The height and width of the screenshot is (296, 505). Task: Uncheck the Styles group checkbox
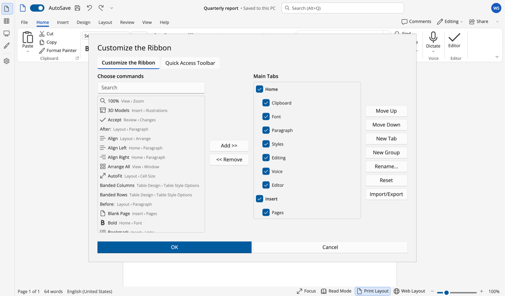[x=266, y=144]
